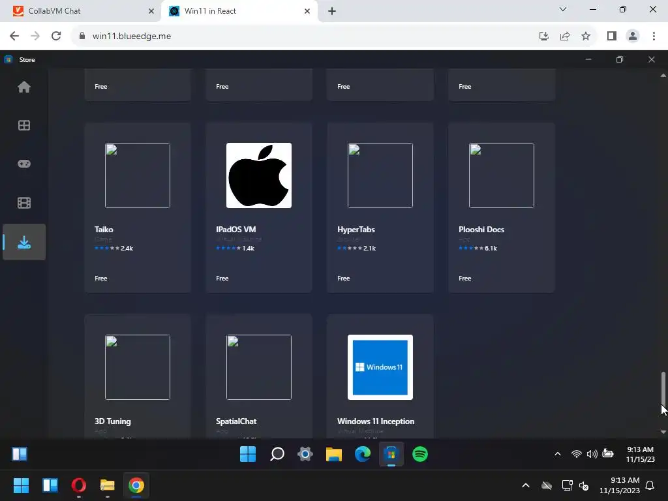Open the HyperTabs app thumbnail

tap(380, 175)
